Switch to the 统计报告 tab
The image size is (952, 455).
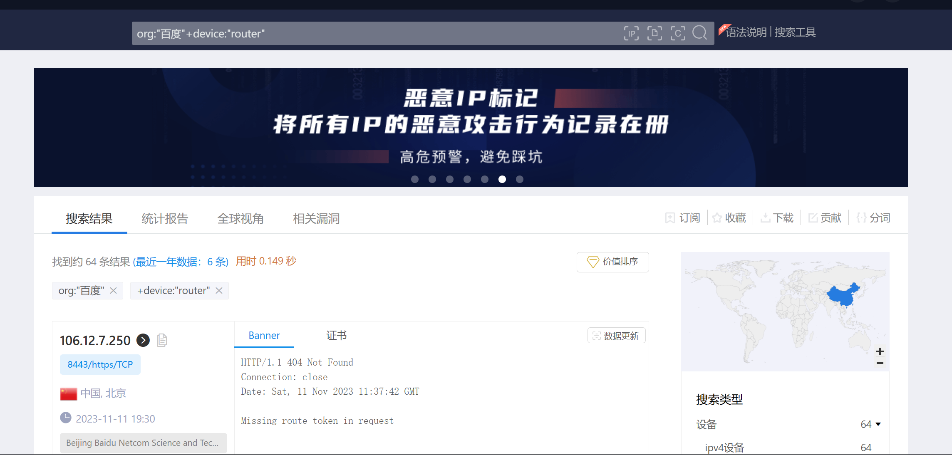tap(165, 218)
